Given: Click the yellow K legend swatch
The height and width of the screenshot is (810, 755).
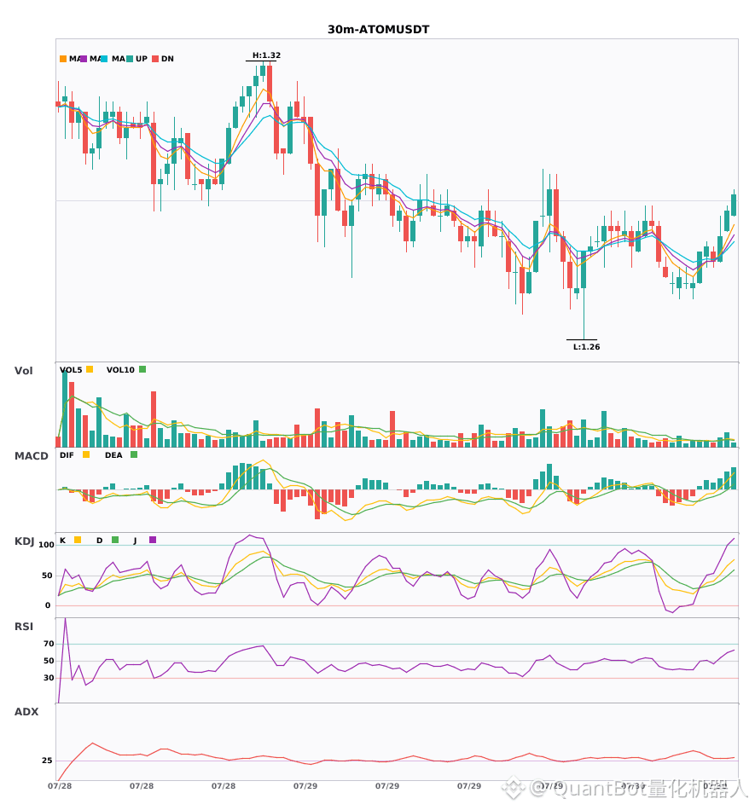Looking at the screenshot, I should click(78, 540).
